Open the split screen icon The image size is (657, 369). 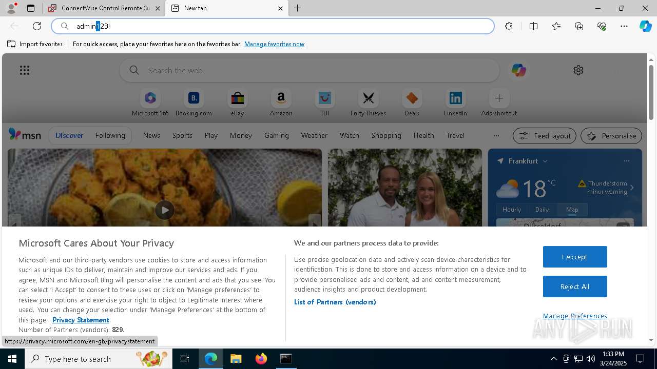pyautogui.click(x=533, y=26)
